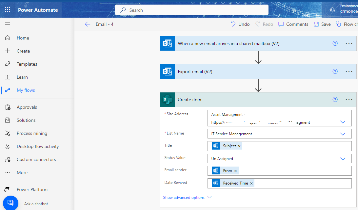Expand the shared mailbox trigger card
The image size is (358, 210).
coord(258,43)
